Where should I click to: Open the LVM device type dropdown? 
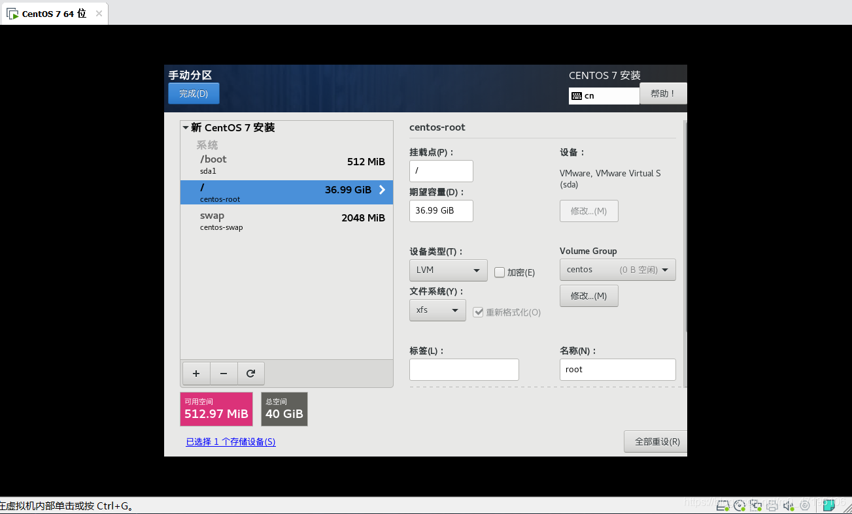click(x=449, y=270)
